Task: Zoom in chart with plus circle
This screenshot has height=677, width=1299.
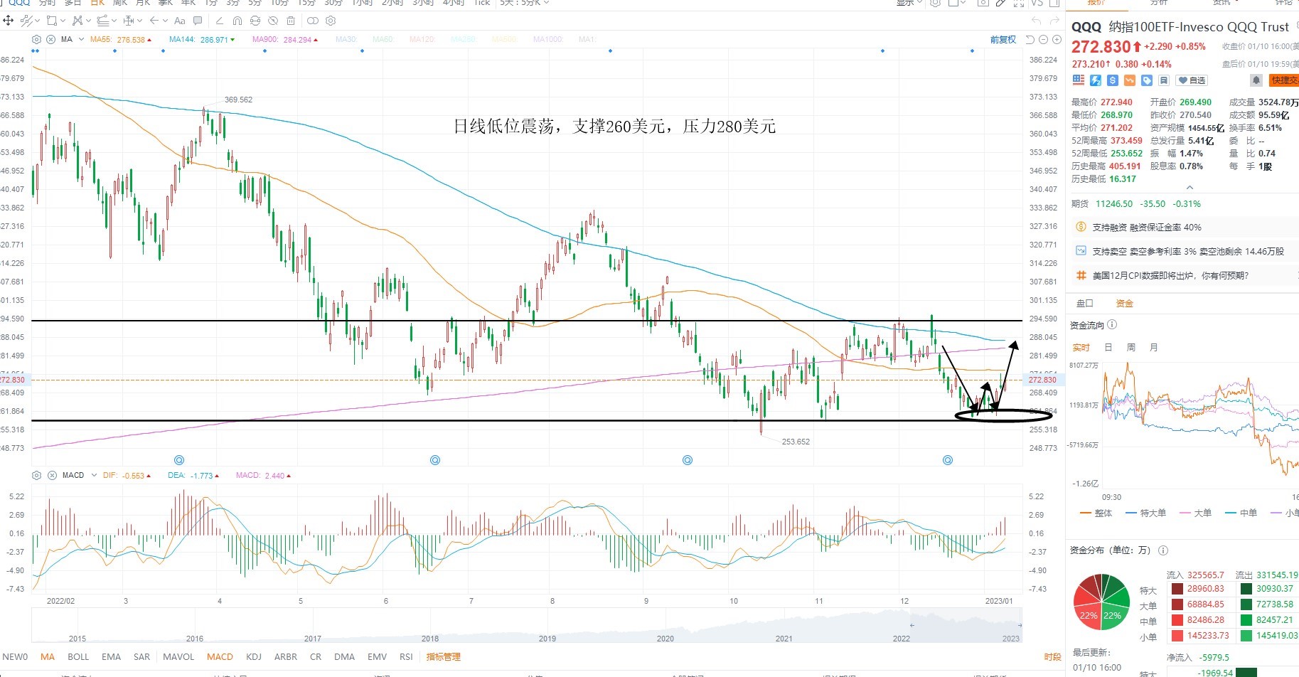Action: pyautogui.click(x=1057, y=40)
